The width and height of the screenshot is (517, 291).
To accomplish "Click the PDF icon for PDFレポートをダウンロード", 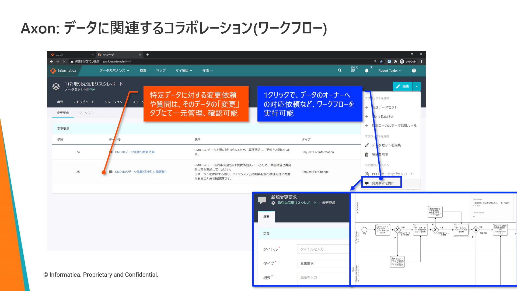I will (x=366, y=174).
